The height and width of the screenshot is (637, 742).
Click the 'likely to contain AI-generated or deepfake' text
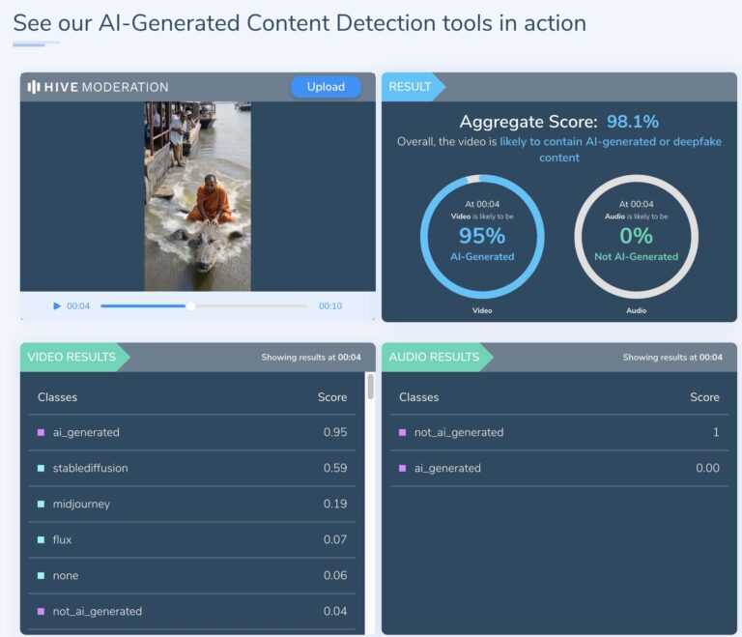coord(611,141)
